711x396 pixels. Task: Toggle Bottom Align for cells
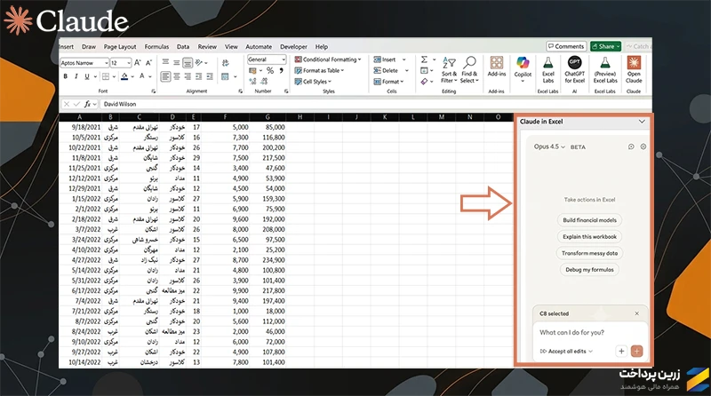tap(188, 62)
